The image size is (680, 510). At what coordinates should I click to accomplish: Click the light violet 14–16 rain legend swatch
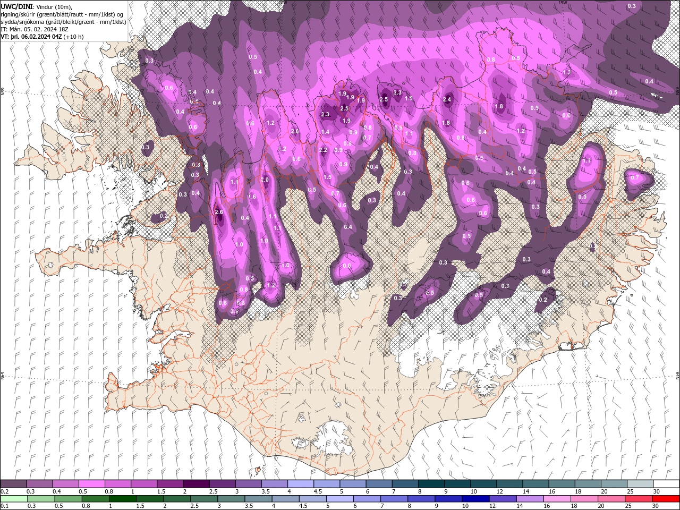(x=529, y=499)
